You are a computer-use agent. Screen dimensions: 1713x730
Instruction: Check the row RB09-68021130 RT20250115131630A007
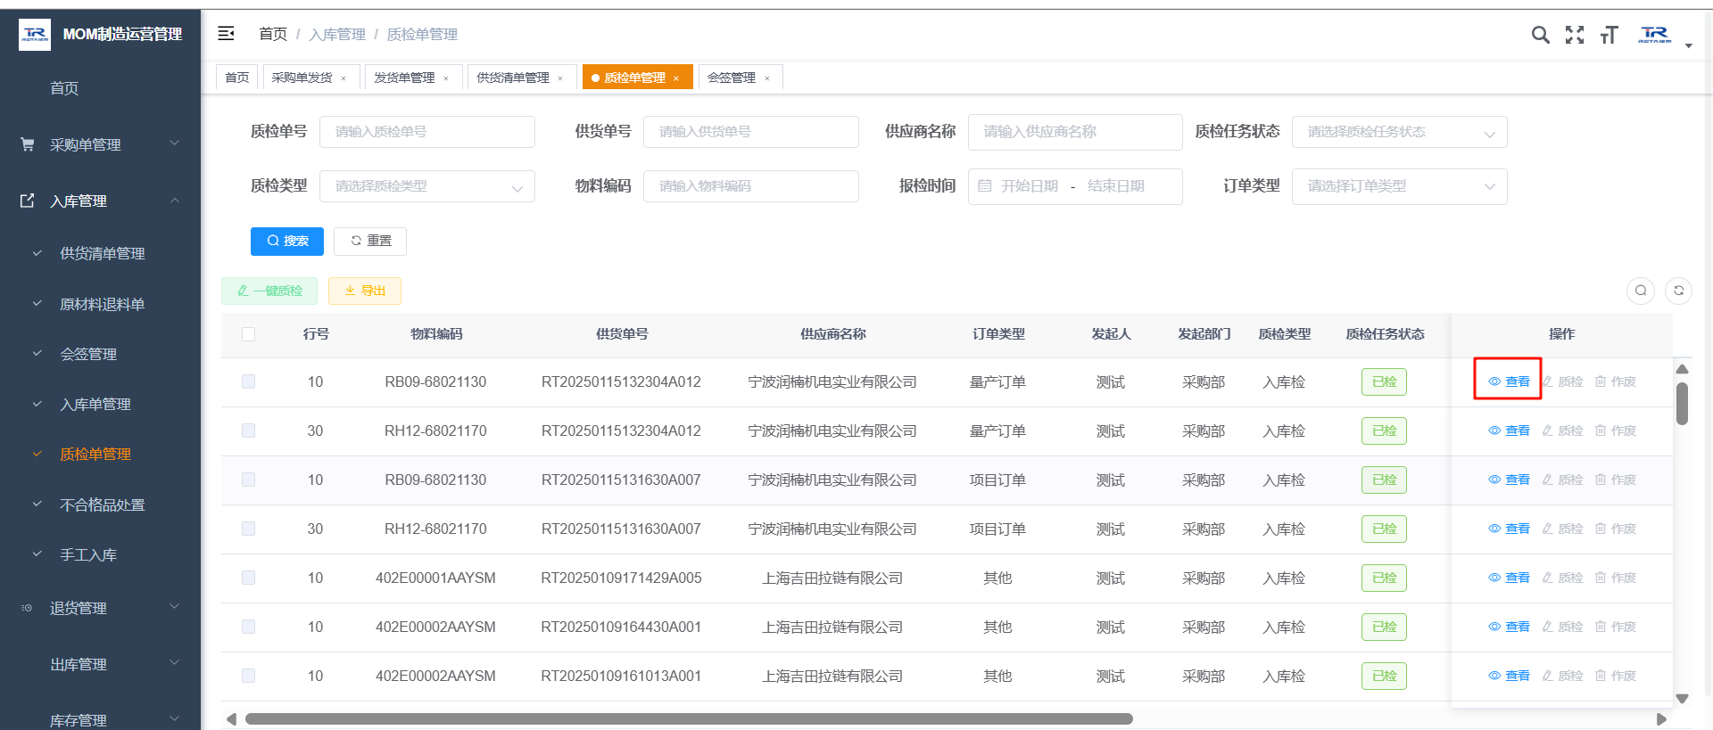point(248,480)
